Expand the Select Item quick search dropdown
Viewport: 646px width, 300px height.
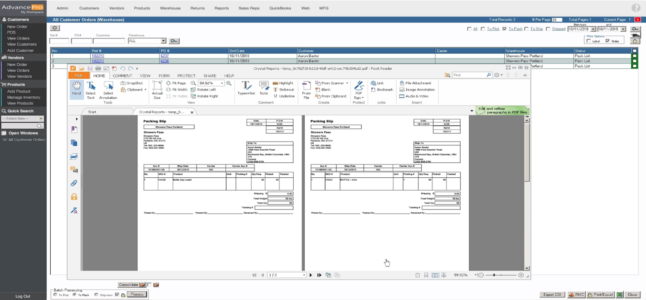click(x=41, y=118)
